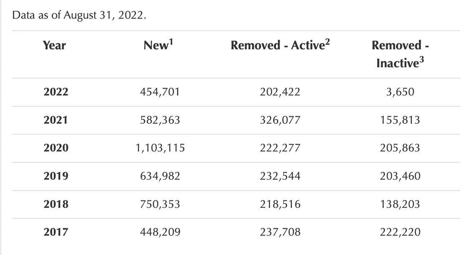476x255 pixels.
Task: Click the 3,650 Removed - Inactive value
Action: coord(400,92)
